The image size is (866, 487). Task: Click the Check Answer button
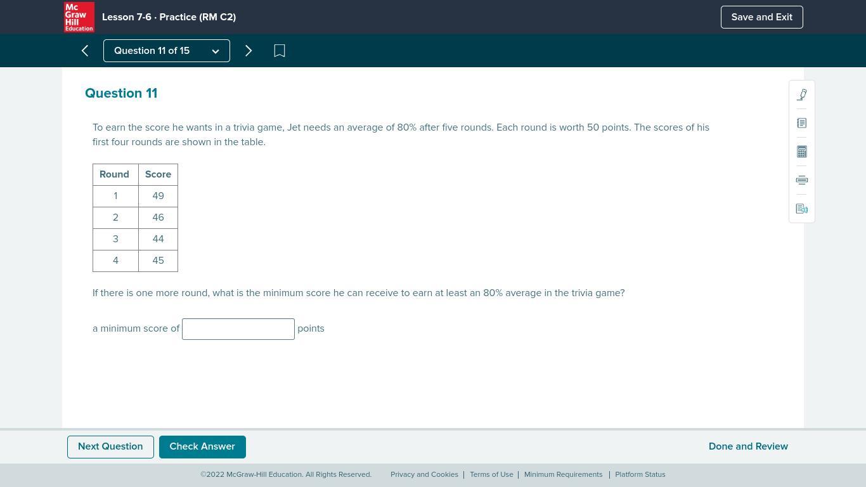pos(202,446)
